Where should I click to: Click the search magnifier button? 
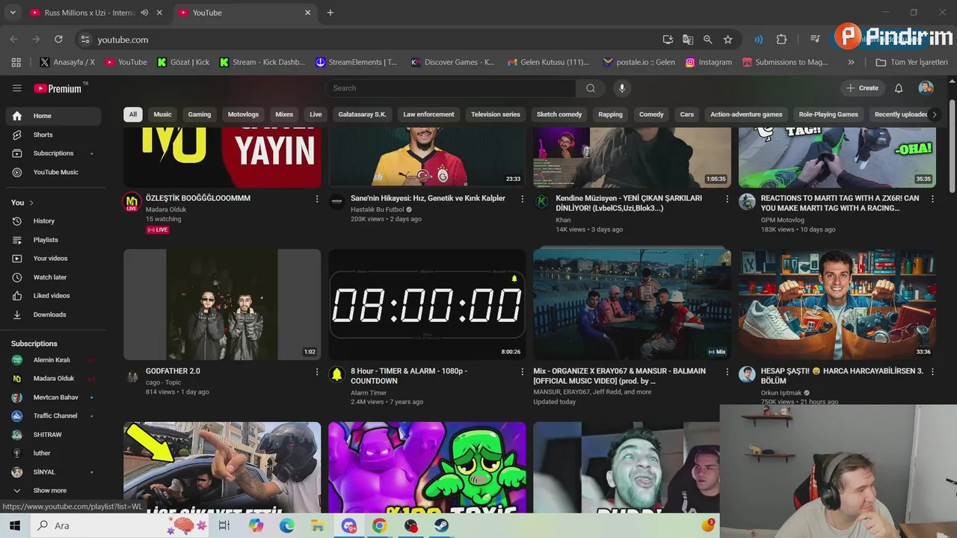(x=591, y=88)
